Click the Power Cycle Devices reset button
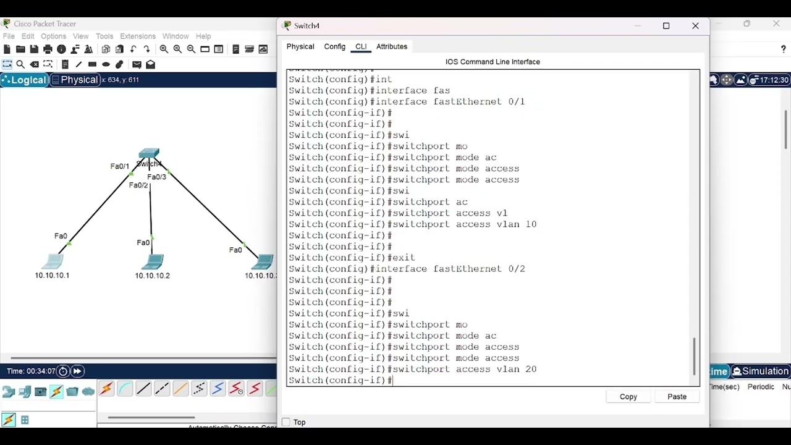 point(63,371)
